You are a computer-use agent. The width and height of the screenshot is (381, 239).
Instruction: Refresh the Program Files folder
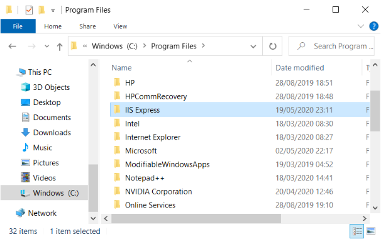pos(272,46)
